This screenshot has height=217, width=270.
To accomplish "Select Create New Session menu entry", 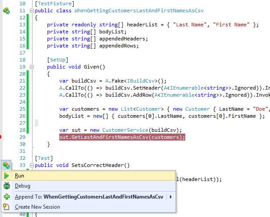I will [x=89, y=207].
